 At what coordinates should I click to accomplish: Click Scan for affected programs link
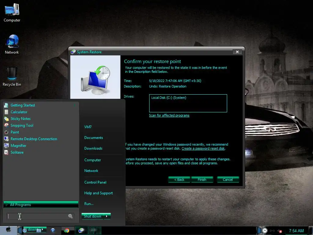[169, 115]
